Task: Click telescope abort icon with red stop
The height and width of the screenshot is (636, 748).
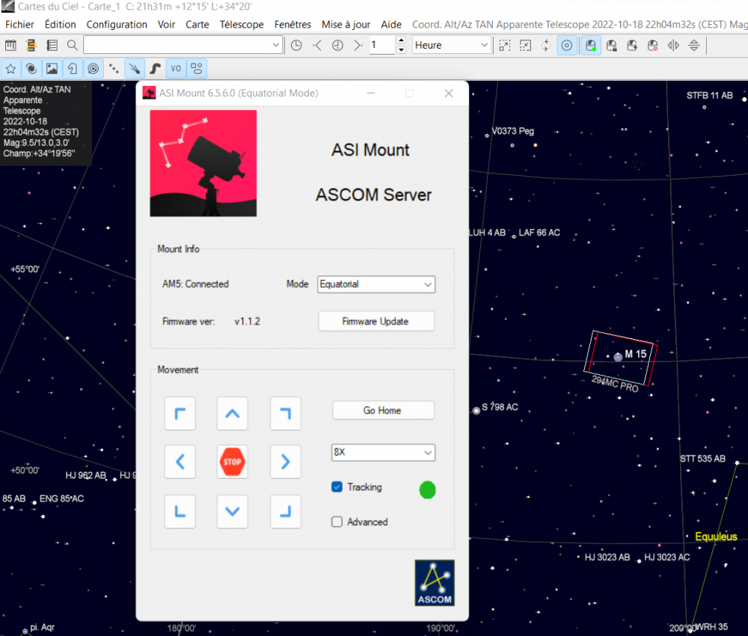Action: (652, 46)
